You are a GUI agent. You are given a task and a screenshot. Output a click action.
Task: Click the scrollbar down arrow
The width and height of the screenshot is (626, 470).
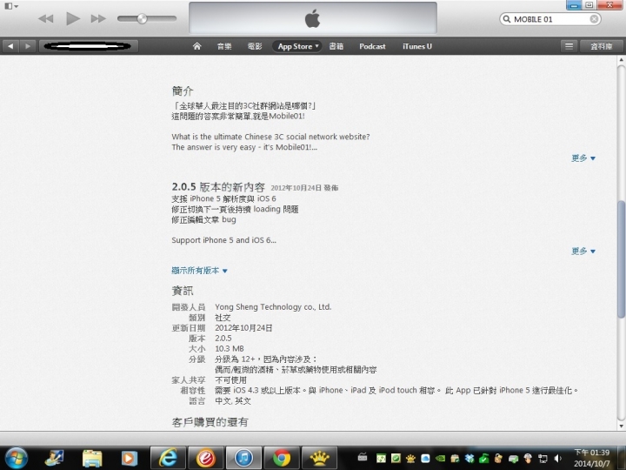tap(621, 426)
